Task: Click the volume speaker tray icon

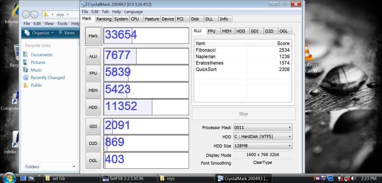Action: click(x=353, y=178)
